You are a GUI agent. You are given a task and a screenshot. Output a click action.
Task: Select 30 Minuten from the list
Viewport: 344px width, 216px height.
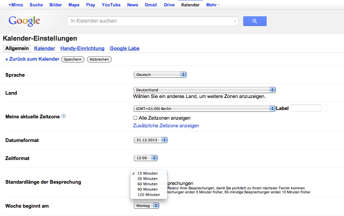[147, 179]
